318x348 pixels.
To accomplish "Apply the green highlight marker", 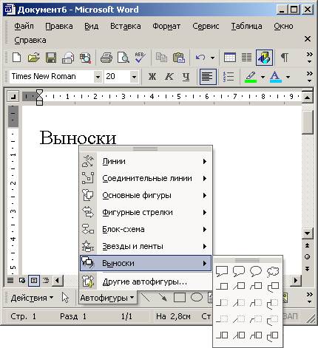I will point(251,77).
